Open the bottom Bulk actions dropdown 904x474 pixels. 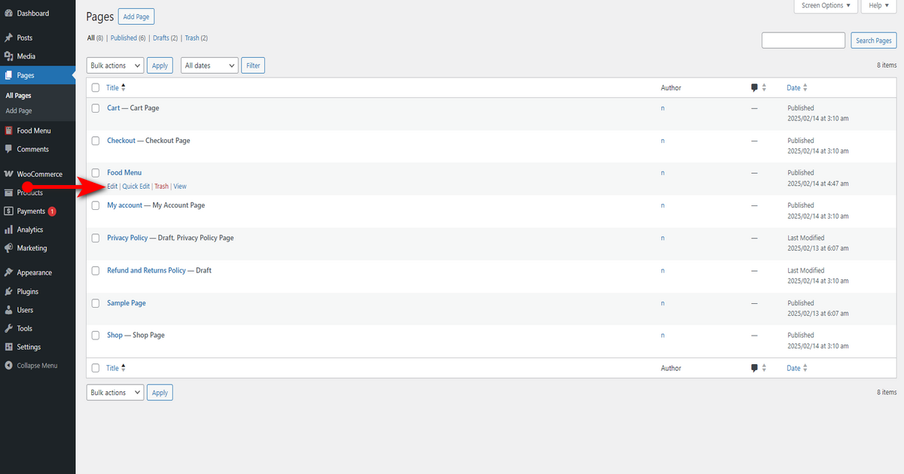(x=115, y=393)
